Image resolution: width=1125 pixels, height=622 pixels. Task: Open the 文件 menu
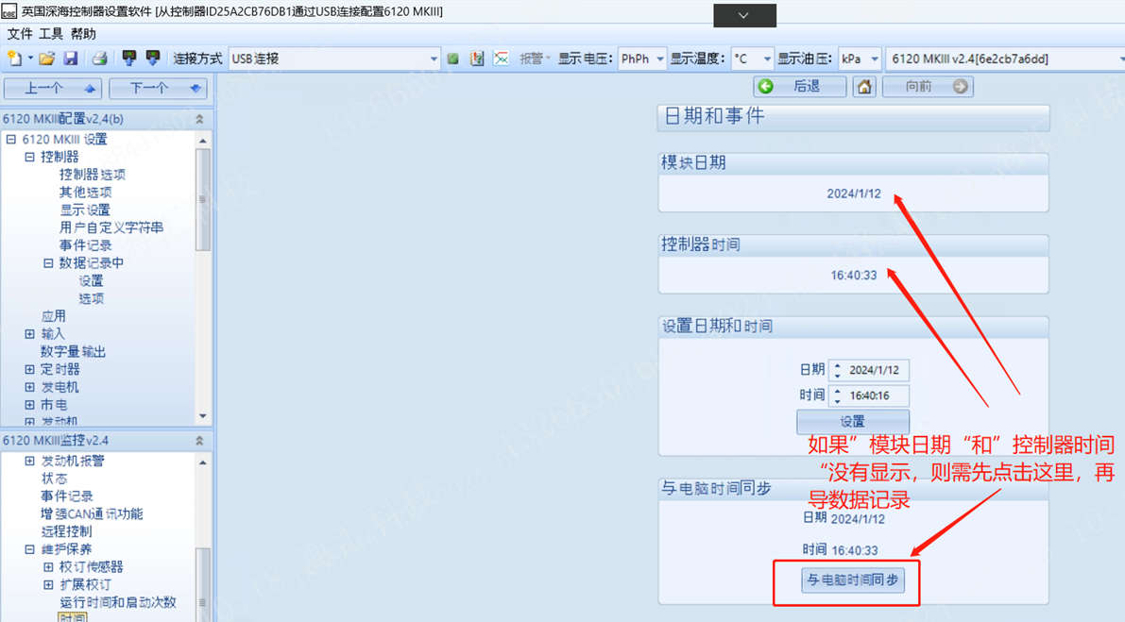tap(20, 34)
